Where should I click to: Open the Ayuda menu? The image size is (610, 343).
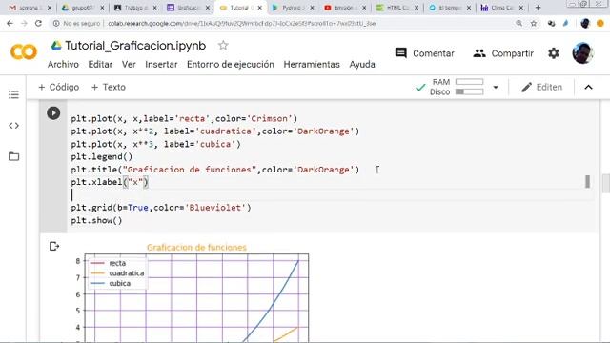pyautogui.click(x=362, y=65)
